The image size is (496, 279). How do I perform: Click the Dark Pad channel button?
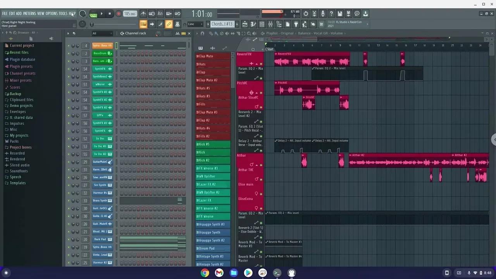click(x=102, y=239)
